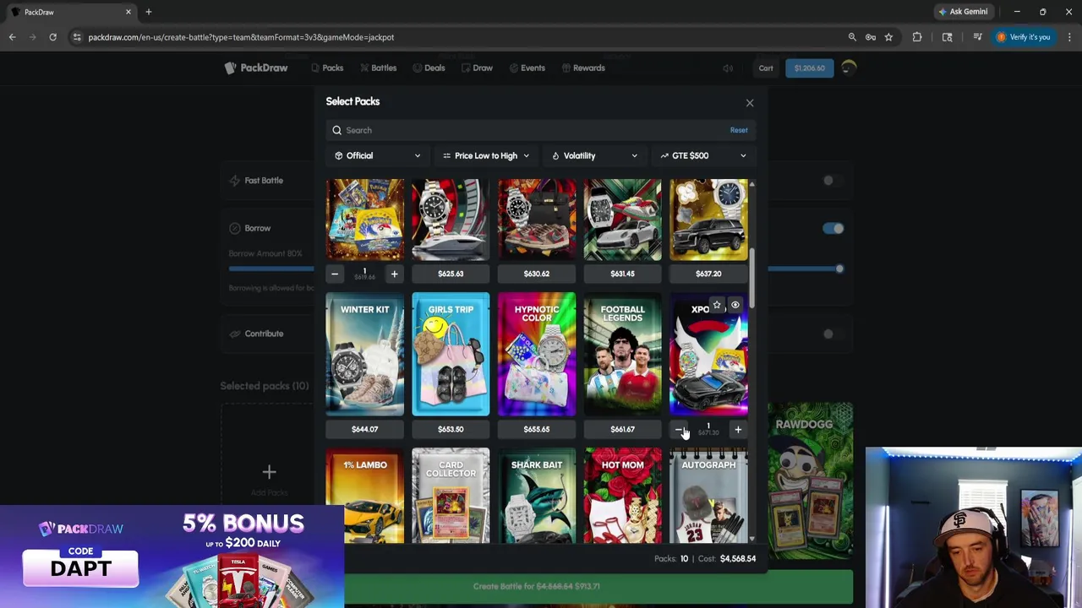This screenshot has height=608, width=1082.
Task: Click the address bar URL
Action: tap(241, 37)
